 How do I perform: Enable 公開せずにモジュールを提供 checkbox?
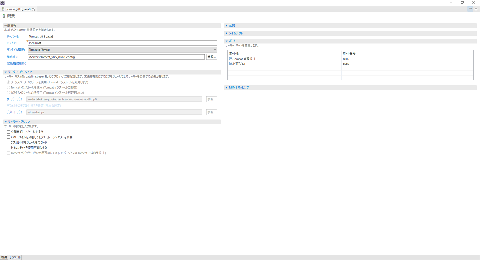8,132
